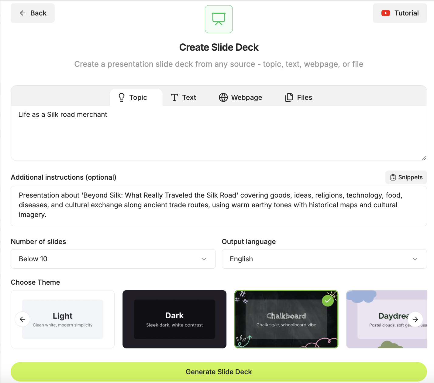
Task: Choose the Dark theme card
Action: point(174,319)
